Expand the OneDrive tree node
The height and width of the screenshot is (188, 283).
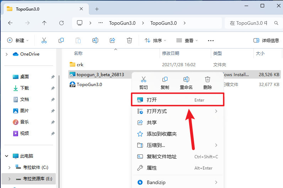point(7,54)
